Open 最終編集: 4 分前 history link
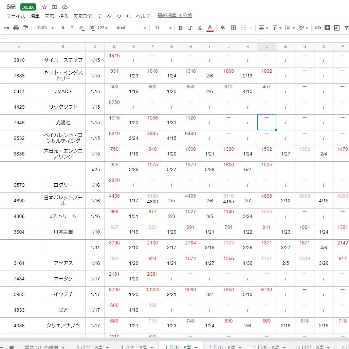Image resolution: width=349 pixels, height=349 pixels. (175, 15)
